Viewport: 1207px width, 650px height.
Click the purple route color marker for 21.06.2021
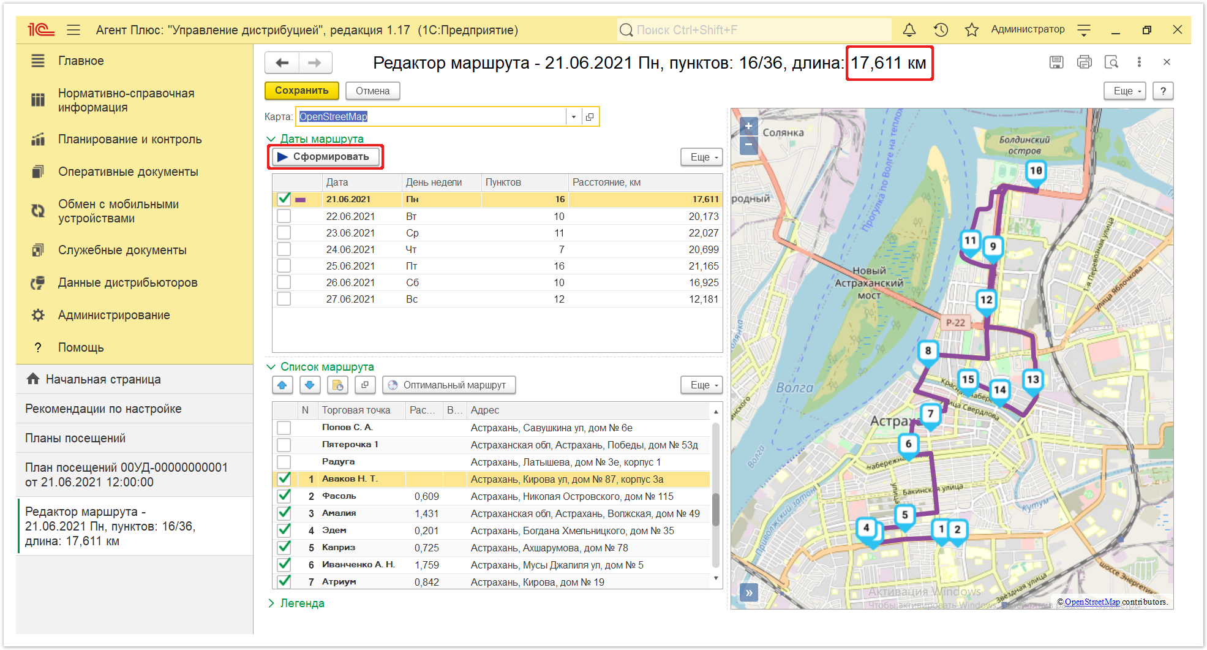point(300,200)
